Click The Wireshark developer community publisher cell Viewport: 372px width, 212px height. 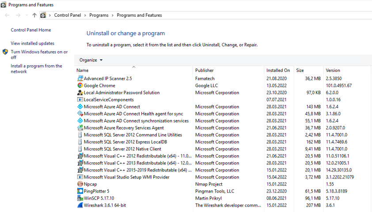point(228,205)
